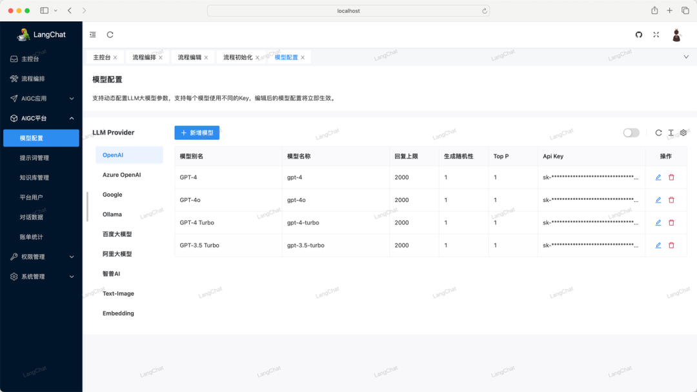Adjust table density via the line-height icon

(x=671, y=133)
